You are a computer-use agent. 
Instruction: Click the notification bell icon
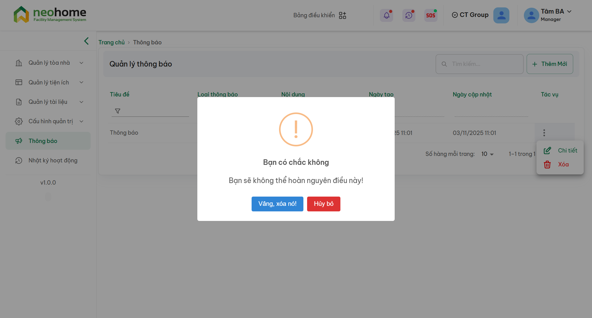point(386,15)
